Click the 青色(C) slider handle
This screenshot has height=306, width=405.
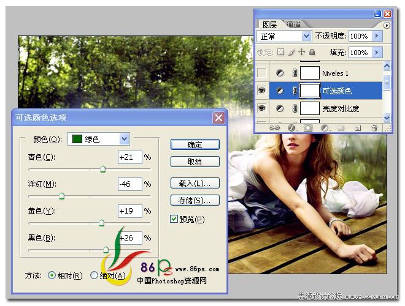pos(102,170)
